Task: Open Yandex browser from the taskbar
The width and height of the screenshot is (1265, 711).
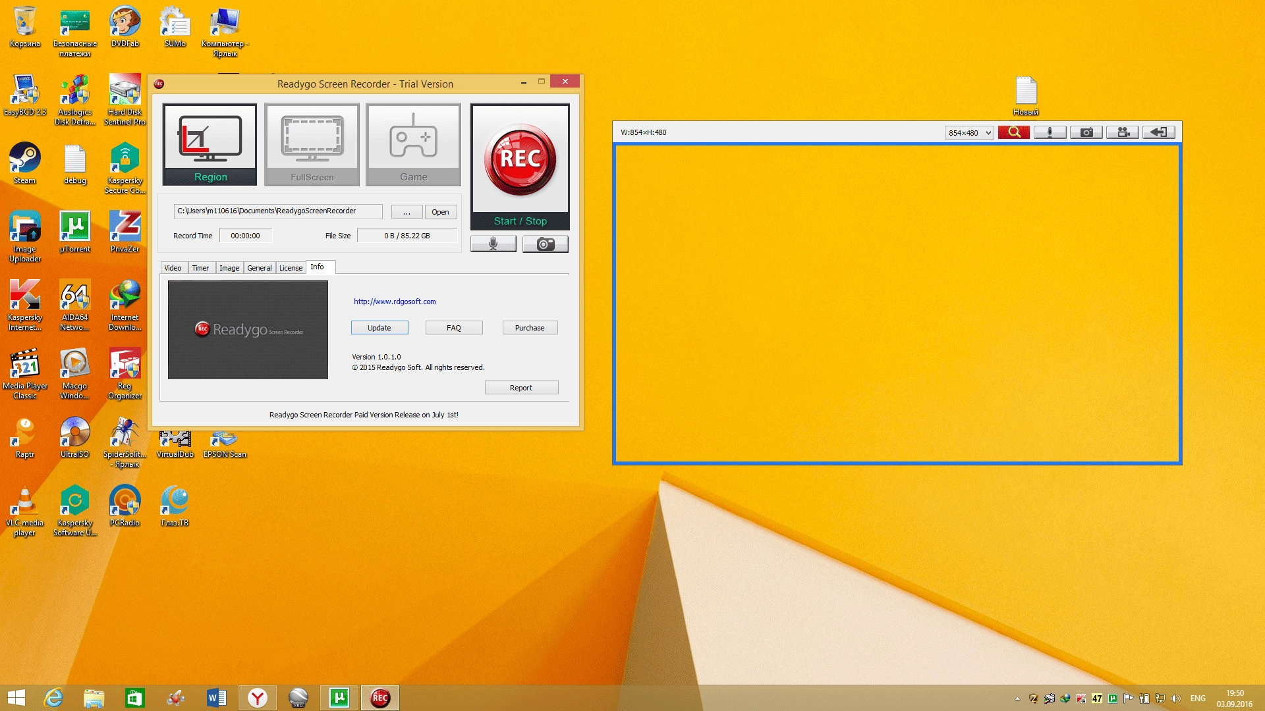Action: (x=258, y=698)
